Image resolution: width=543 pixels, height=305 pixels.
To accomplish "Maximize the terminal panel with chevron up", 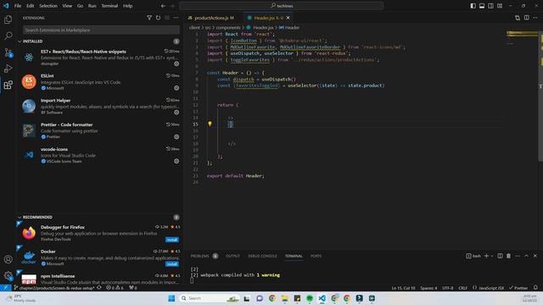I will pos(526,256).
